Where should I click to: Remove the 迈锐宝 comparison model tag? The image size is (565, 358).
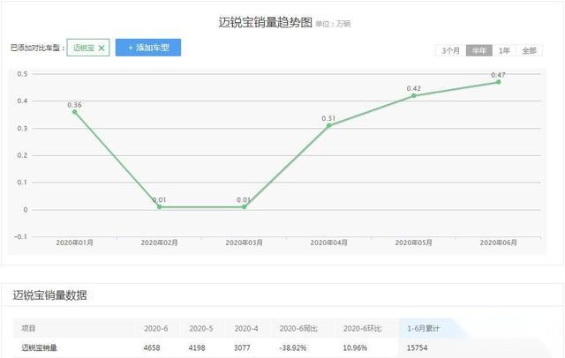[x=102, y=48]
